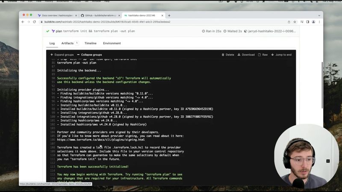This screenshot has height=192, width=342.
Task: Reload the Buildkite page
Action: point(35,22)
